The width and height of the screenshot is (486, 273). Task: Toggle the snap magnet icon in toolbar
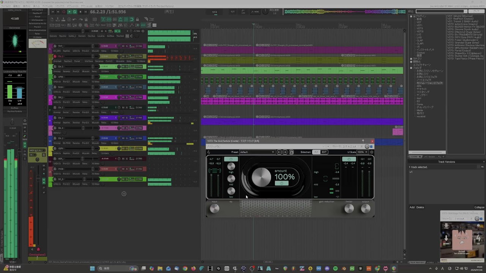(x=132, y=19)
